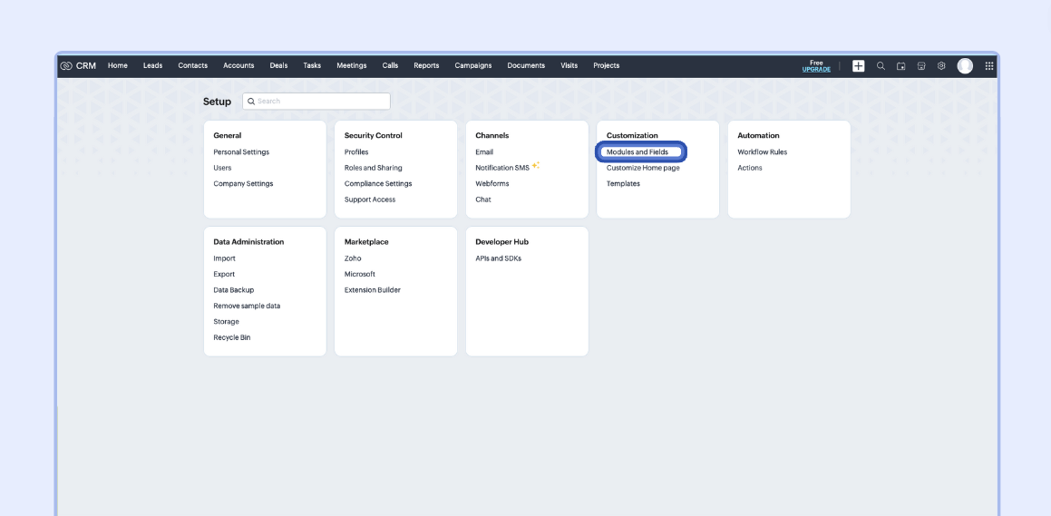Screen dimensions: 1051x516
Task: Click the plus quick-create icon
Action: click(x=858, y=66)
